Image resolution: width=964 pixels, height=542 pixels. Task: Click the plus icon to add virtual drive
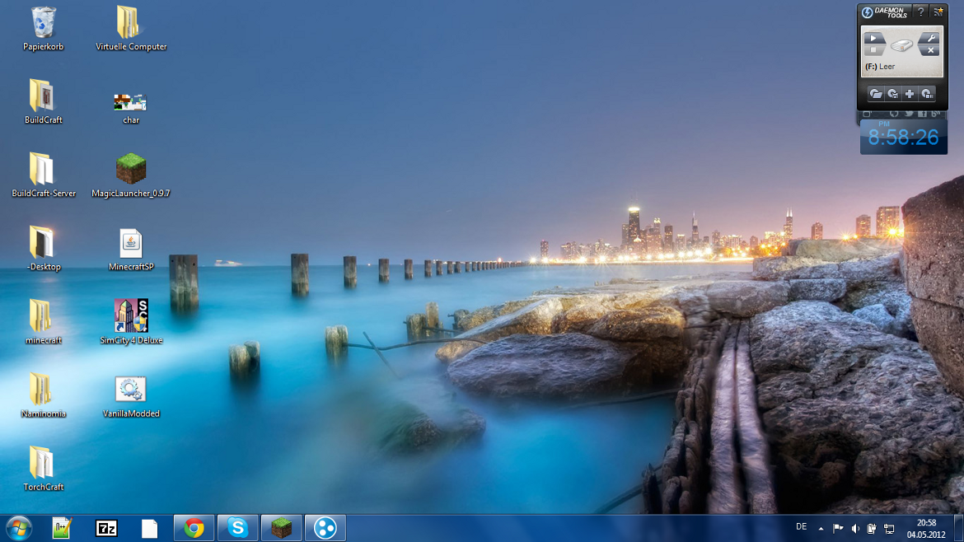pyautogui.click(x=910, y=94)
